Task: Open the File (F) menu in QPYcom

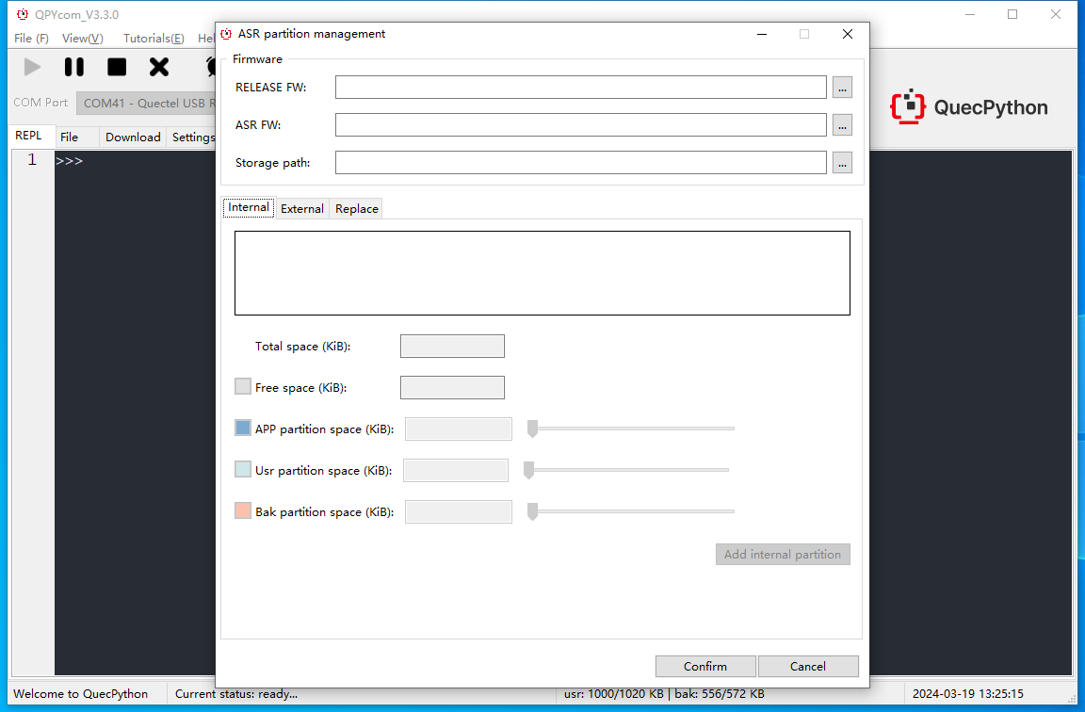Action: coord(31,38)
